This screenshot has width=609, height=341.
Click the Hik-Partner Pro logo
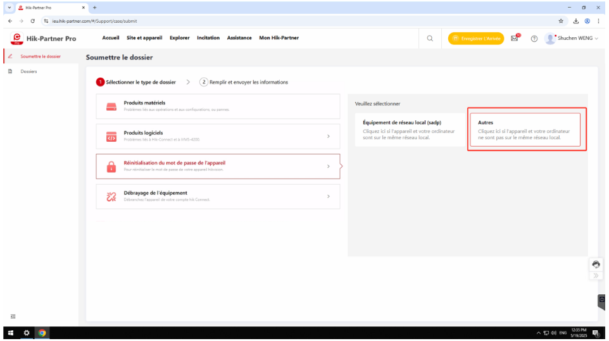(x=43, y=39)
